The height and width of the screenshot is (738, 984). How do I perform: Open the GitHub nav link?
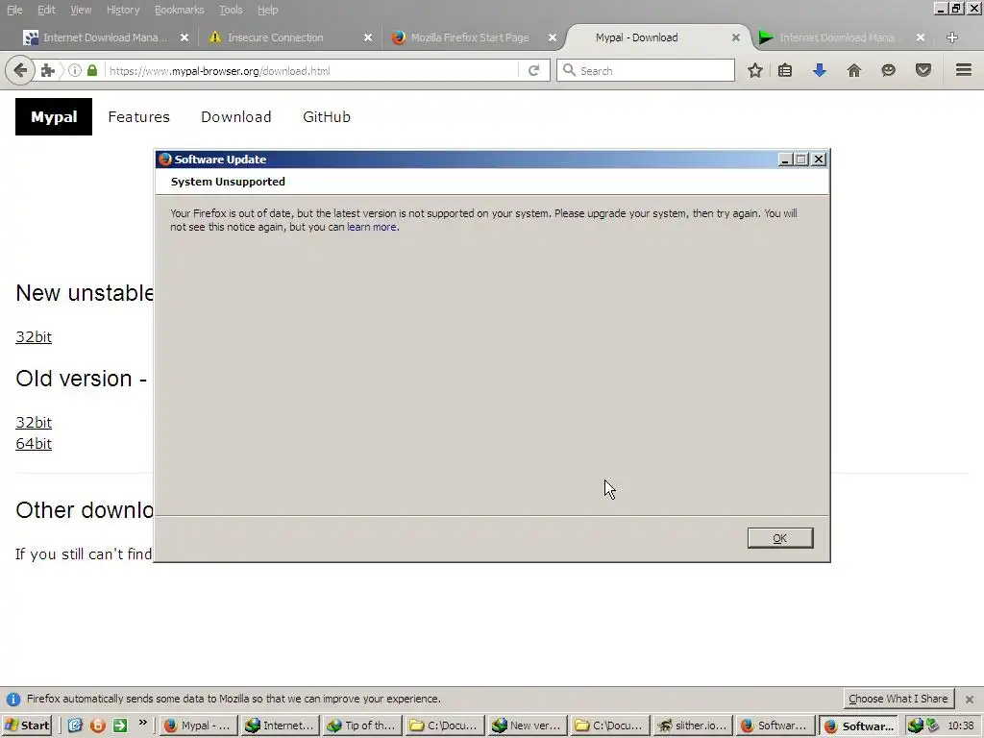click(x=327, y=116)
